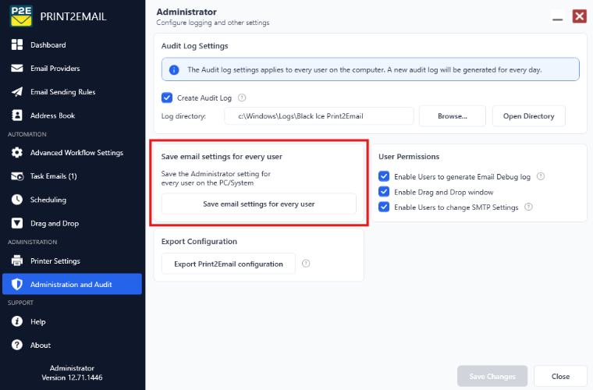Click the Audit Log Settings heading
Screen dimensions: 593x390
195,46
